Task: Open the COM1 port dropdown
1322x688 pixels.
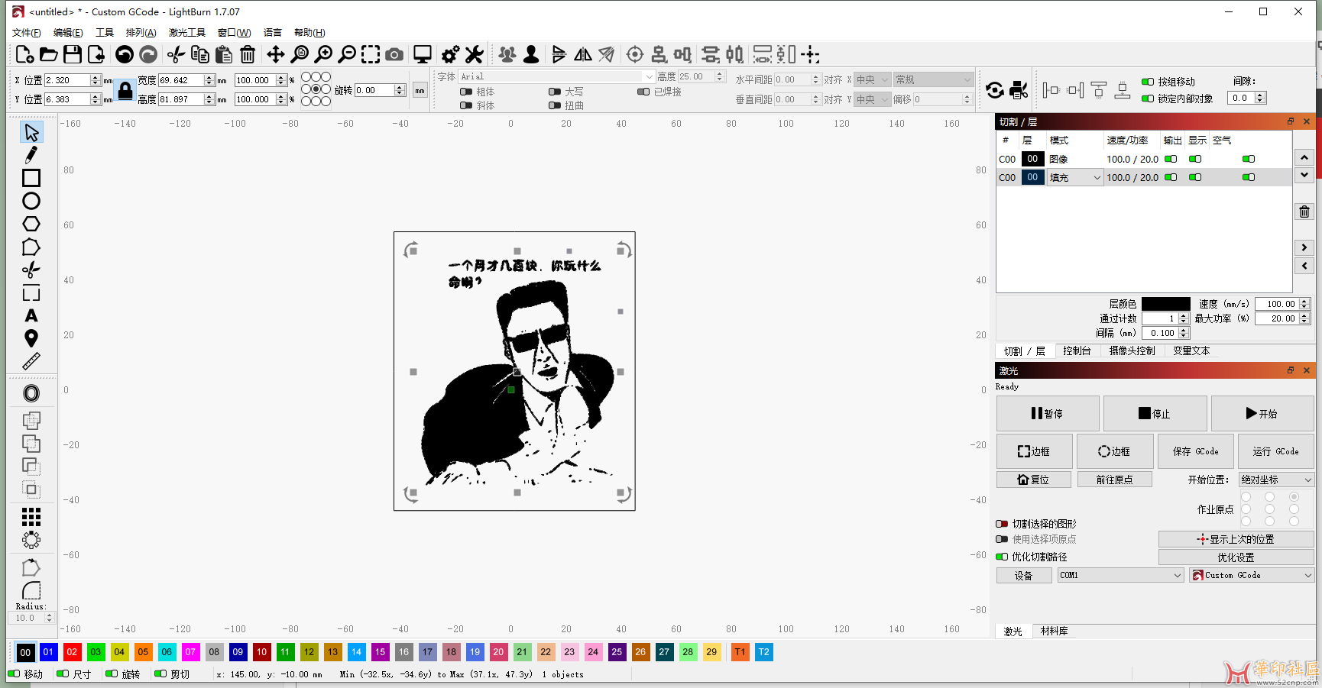Action: [x=1120, y=575]
